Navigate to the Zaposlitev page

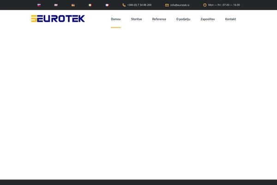(x=208, y=19)
